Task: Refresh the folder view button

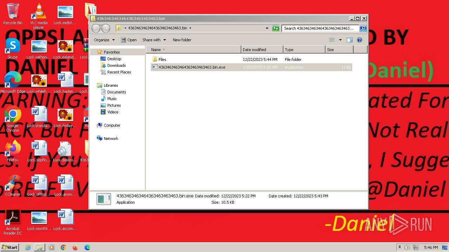Action: (276, 28)
